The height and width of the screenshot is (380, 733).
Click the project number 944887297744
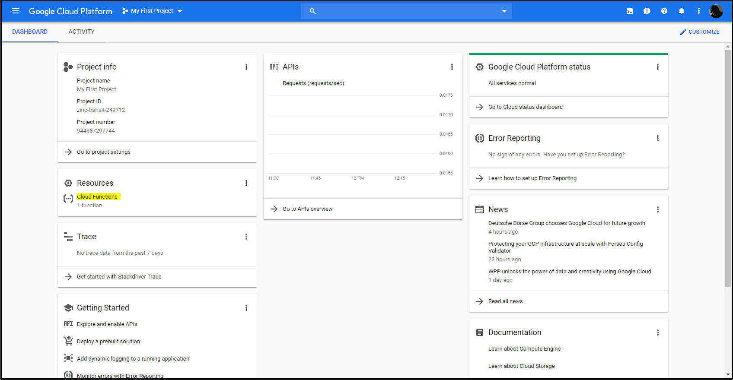point(96,131)
